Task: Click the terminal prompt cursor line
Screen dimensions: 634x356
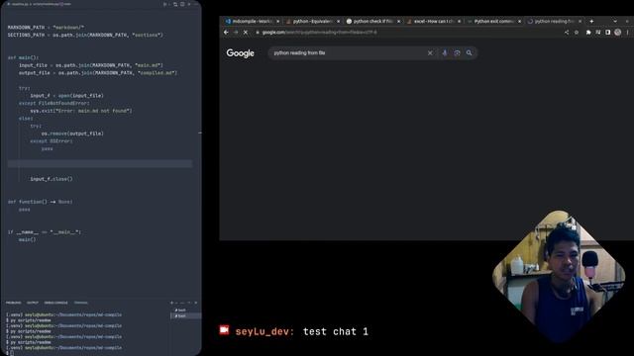Action: coord(10,353)
